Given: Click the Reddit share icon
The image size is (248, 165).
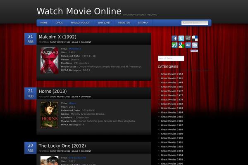Looking at the screenshot, I should click(x=188, y=38).
